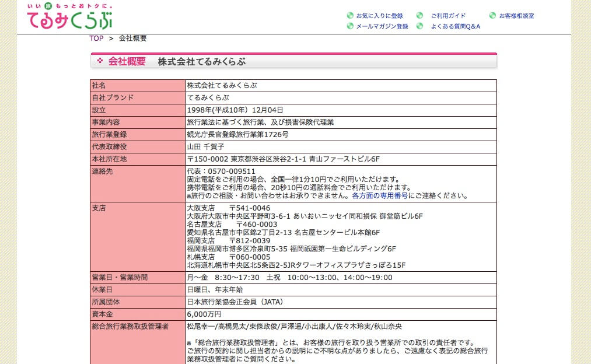591x364 pixels.
Task: Open メールマガジン登録 link
Action: coord(382,26)
